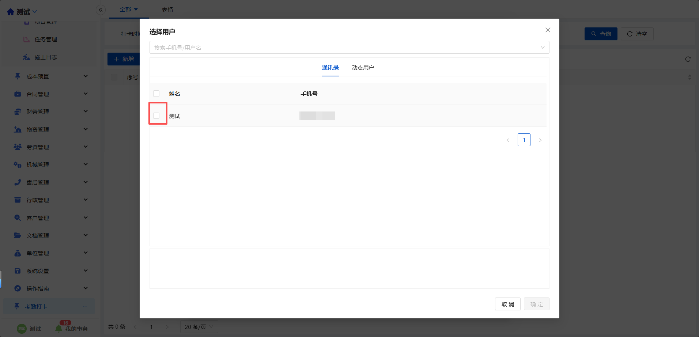The width and height of the screenshot is (699, 337).
Task: Open the 20 条/页 page size dropdown
Action: click(199, 327)
